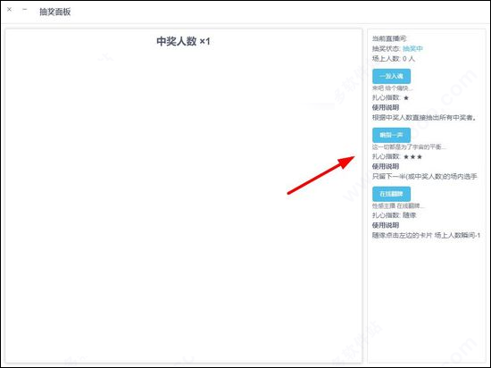
Task: Click the 这一切都是为了宇宙的平衡 subtitle
Action: coord(409,146)
